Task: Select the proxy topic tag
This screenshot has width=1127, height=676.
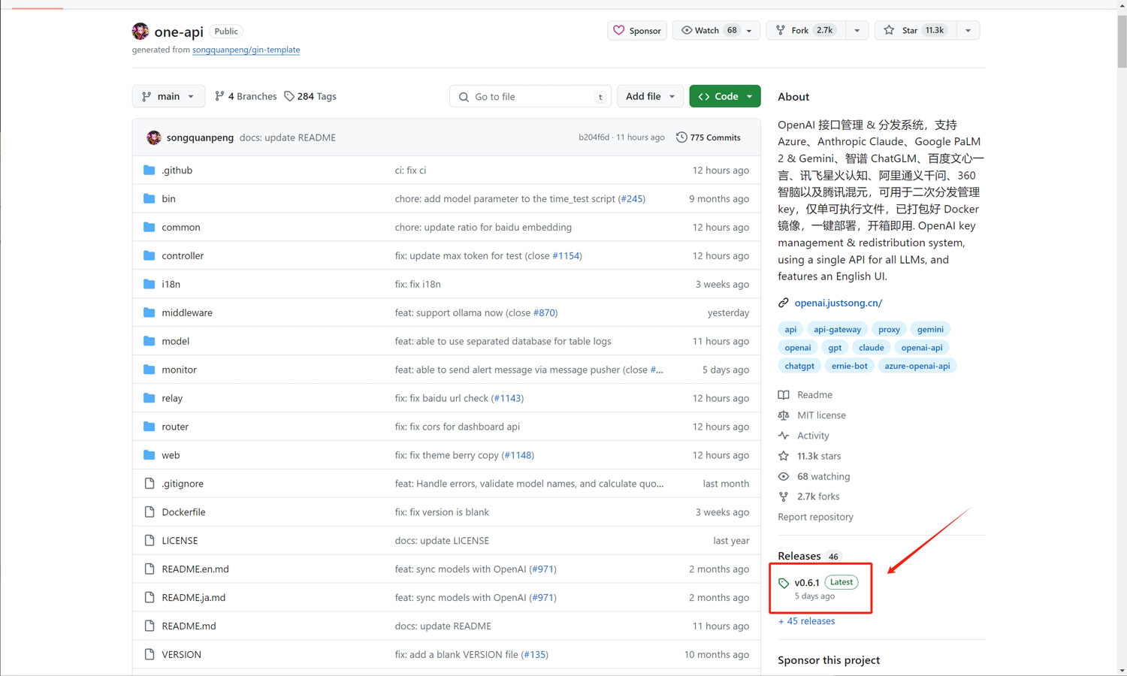Action: (889, 329)
